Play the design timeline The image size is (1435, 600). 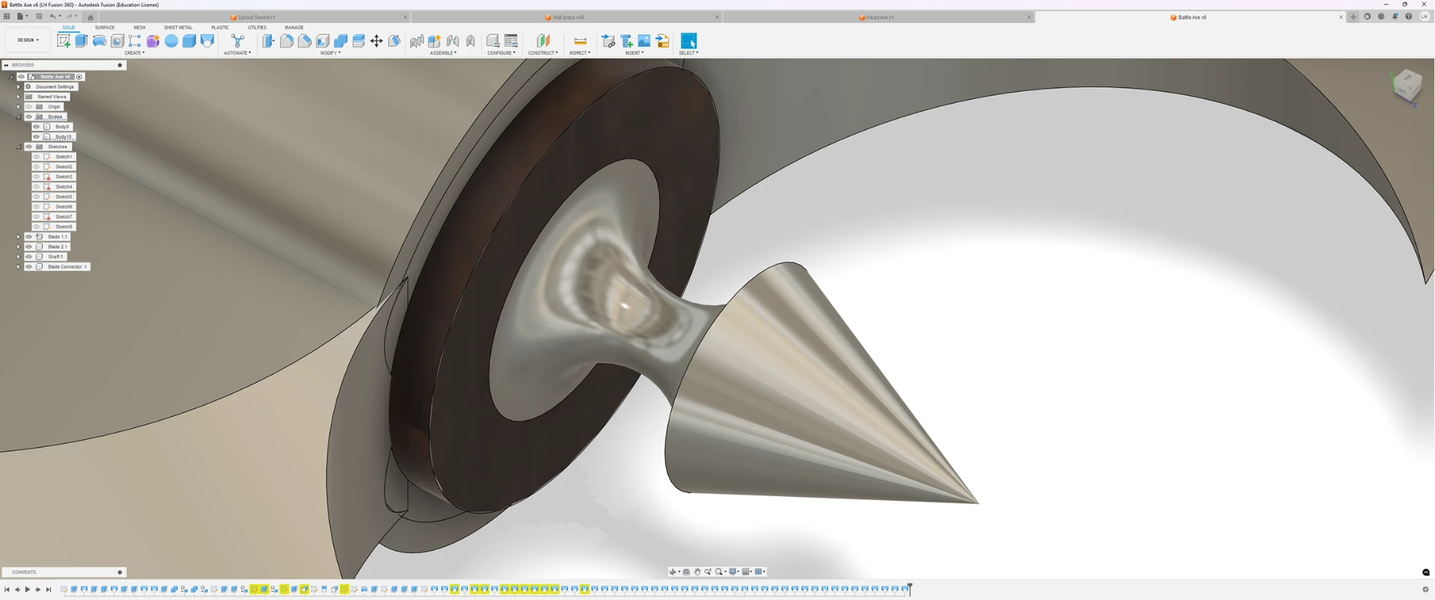[x=28, y=590]
